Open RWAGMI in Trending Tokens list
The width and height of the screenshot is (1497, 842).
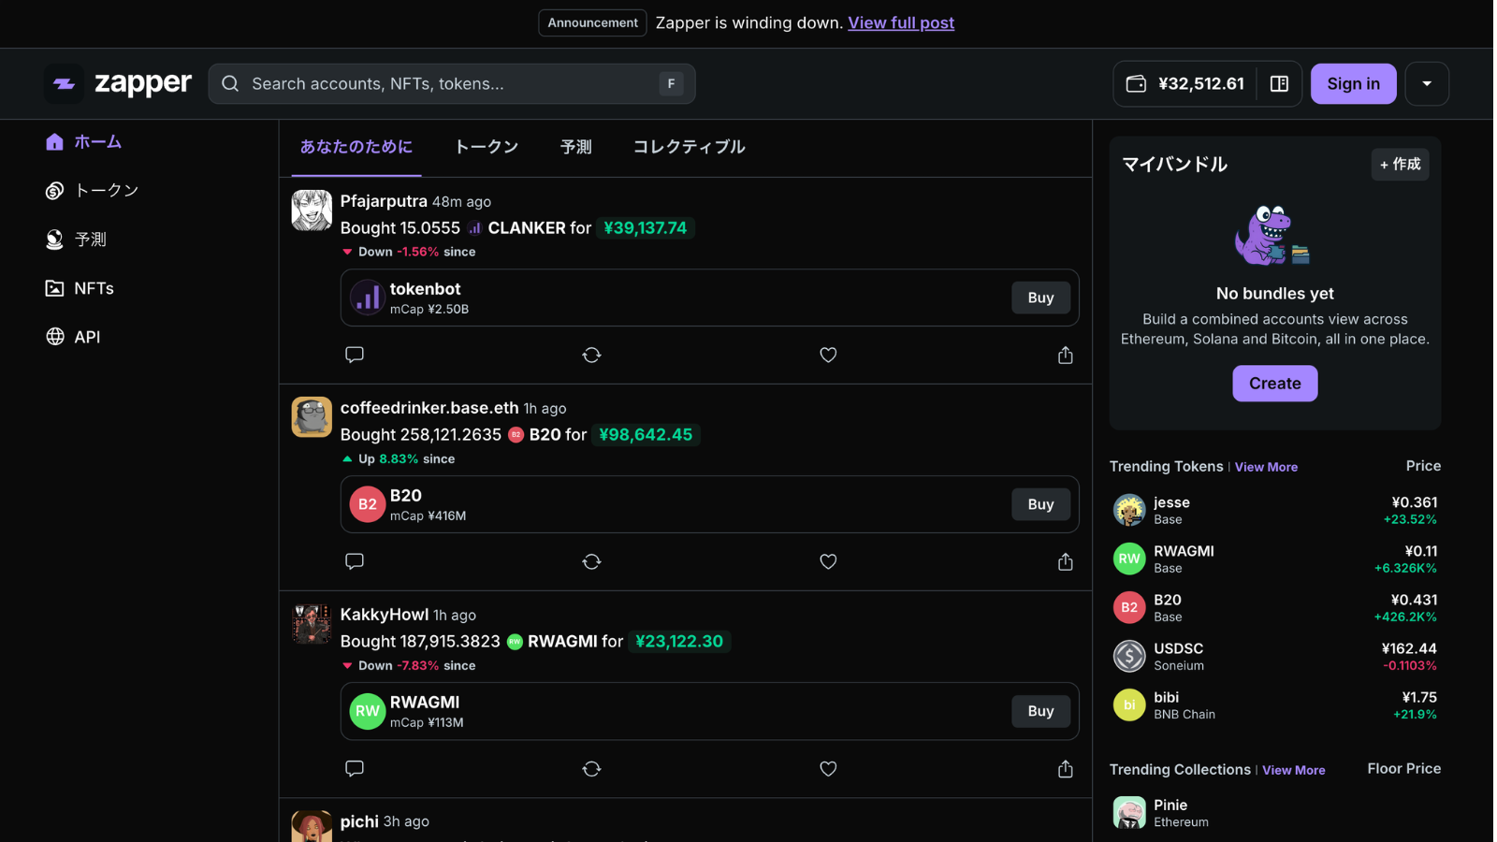pyautogui.click(x=1274, y=559)
